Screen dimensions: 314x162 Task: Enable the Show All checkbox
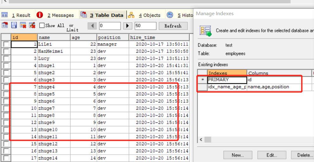42,25
